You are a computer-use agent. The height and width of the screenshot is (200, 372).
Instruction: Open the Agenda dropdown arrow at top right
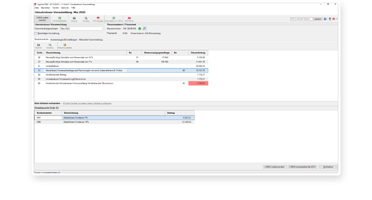pos(337,19)
